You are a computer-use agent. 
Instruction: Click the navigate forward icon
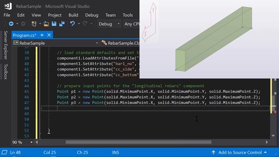(23, 24)
